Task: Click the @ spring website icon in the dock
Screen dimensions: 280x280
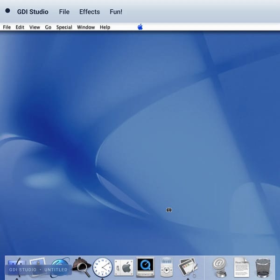Action: (x=219, y=267)
